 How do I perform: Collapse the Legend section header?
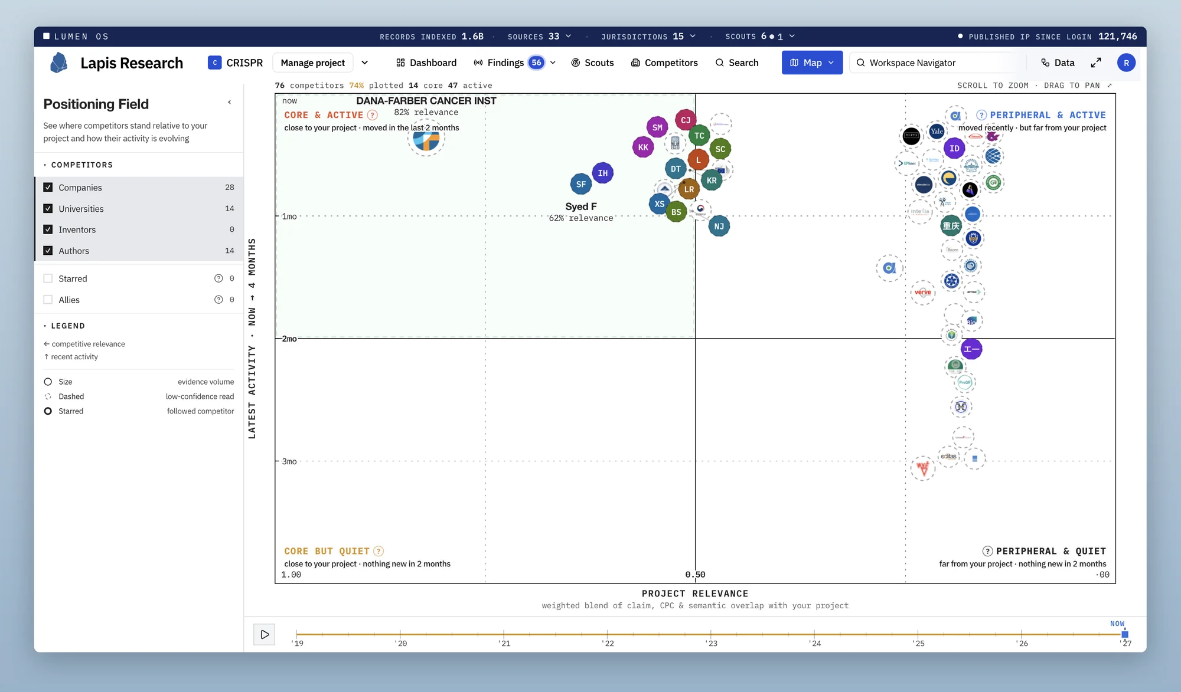pyautogui.click(x=64, y=326)
